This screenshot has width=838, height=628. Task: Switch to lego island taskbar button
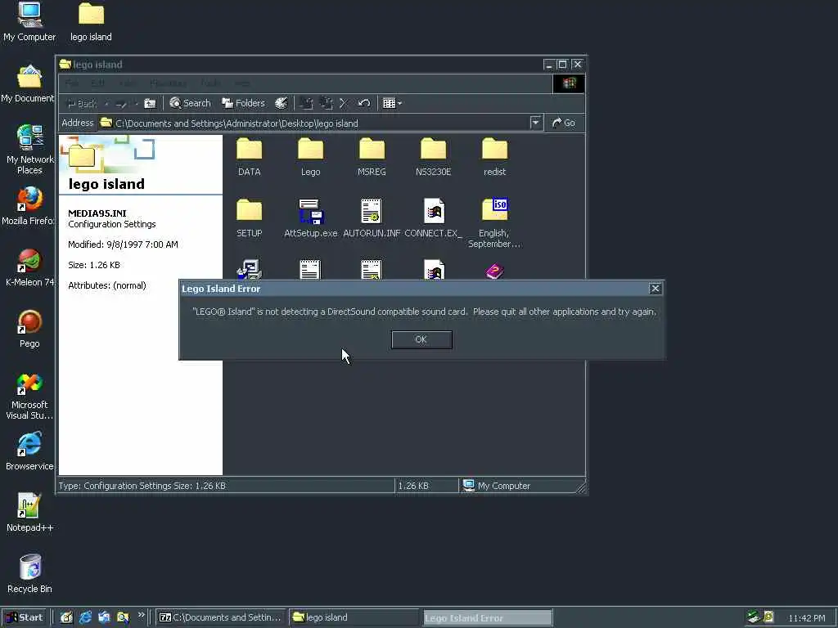pyautogui.click(x=354, y=617)
